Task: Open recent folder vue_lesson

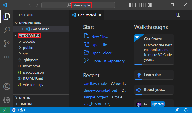Action: pyautogui.click(x=92, y=104)
